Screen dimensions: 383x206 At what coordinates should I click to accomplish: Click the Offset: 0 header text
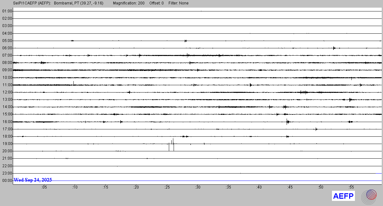[156, 3]
